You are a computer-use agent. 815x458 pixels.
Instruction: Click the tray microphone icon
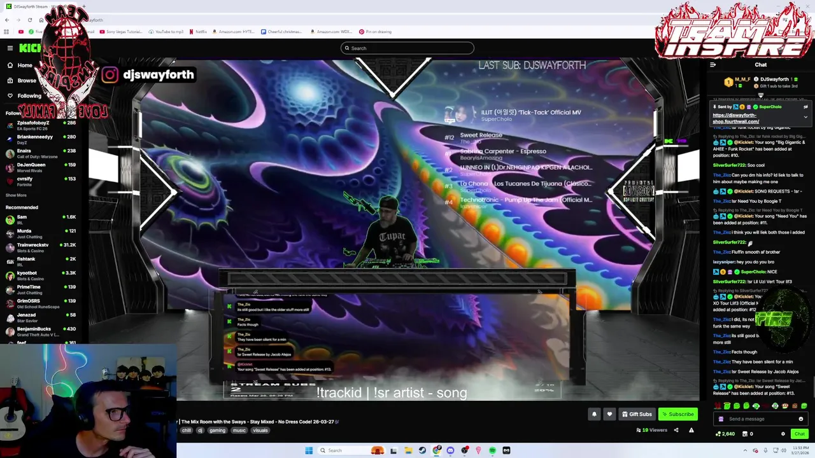[x=766, y=450]
